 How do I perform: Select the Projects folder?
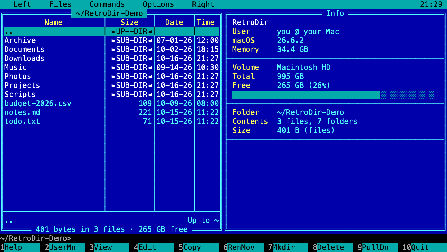(112, 85)
